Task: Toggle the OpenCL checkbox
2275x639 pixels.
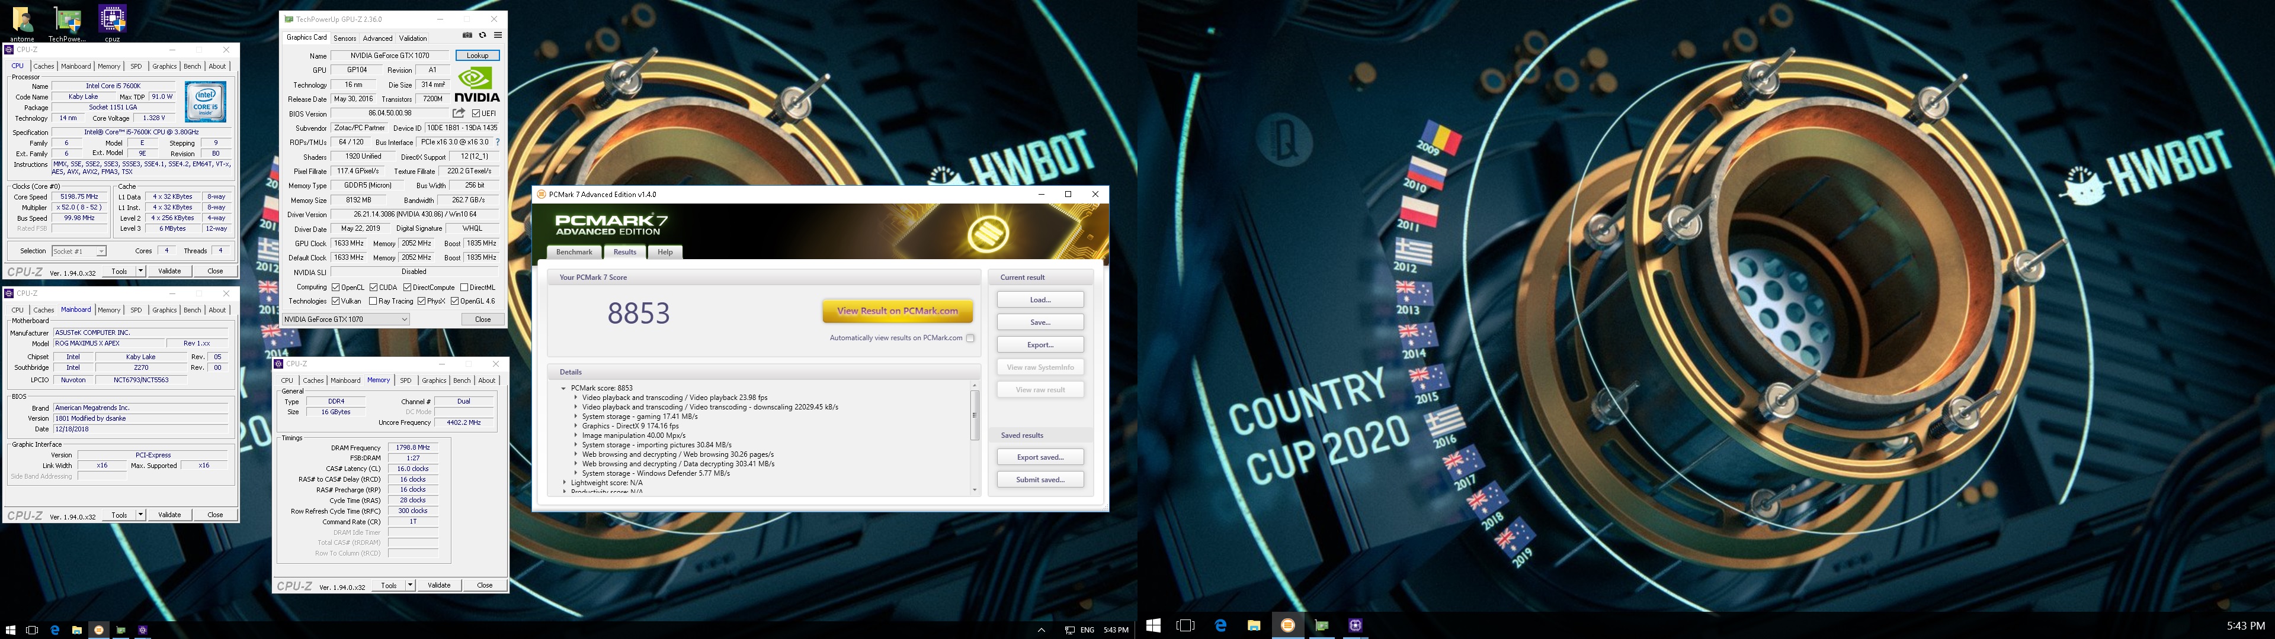Action: 335,287
